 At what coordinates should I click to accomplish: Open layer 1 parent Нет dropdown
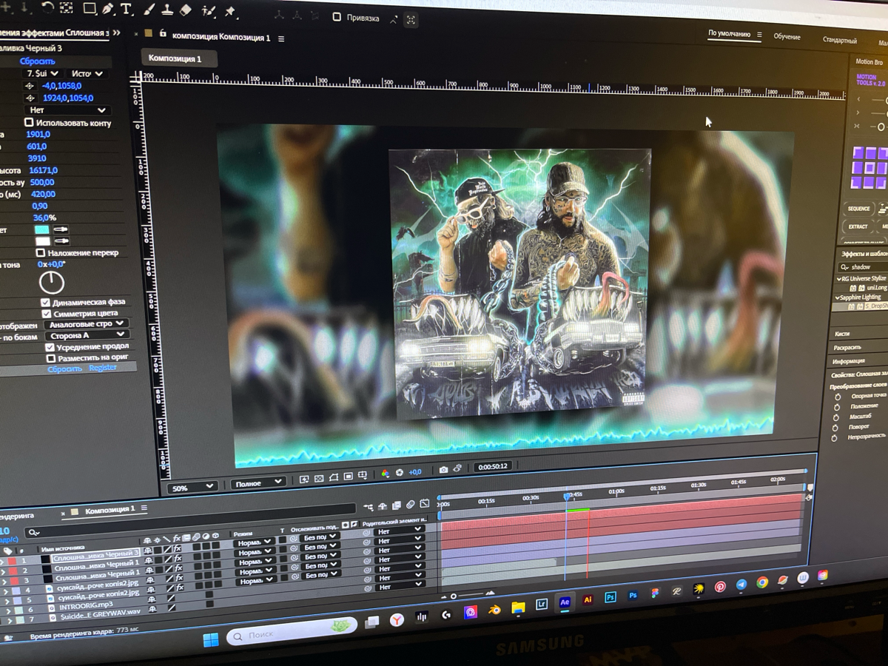[398, 531]
